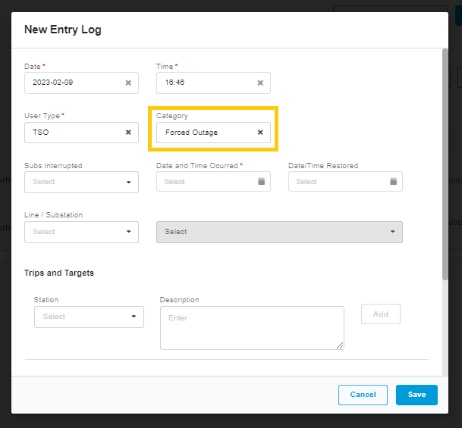Open the Line / Substation dropdown
This screenshot has width=462, height=428.
[128, 232]
